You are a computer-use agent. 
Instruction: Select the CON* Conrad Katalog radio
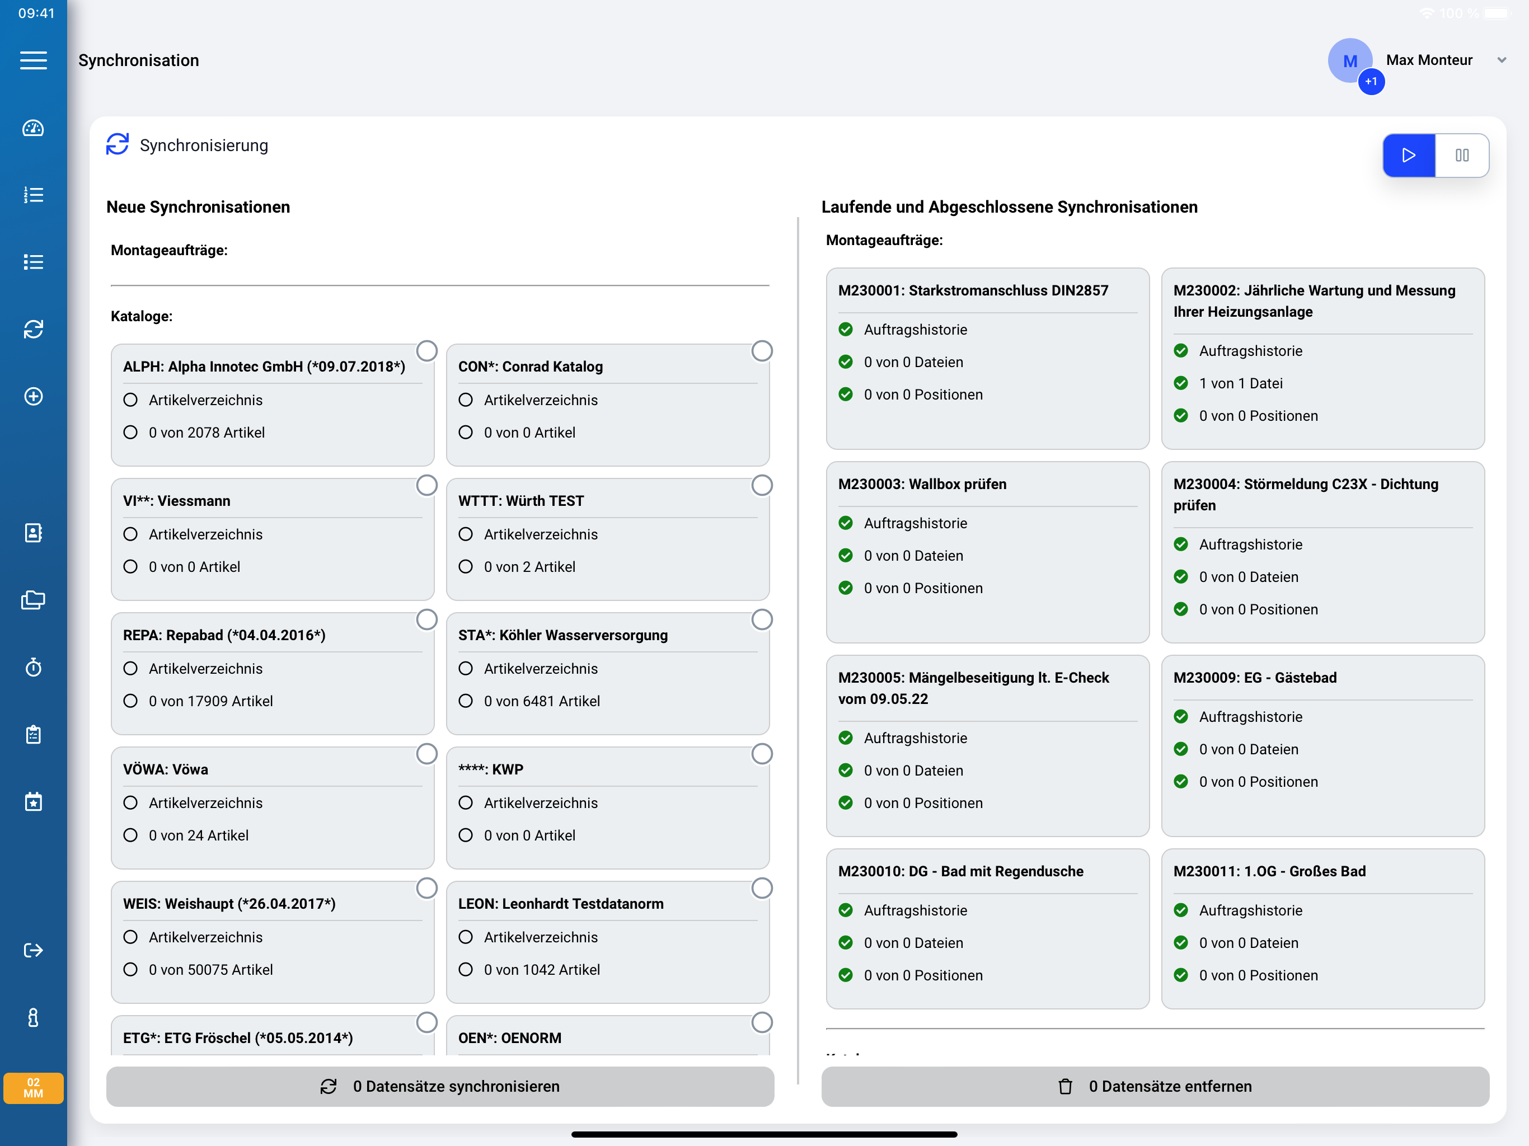[762, 350]
